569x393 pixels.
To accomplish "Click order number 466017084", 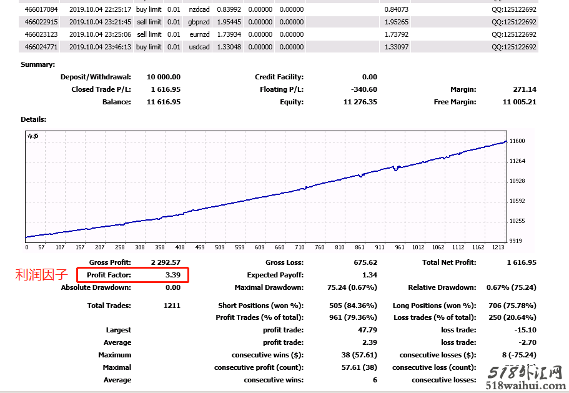I will point(41,9).
